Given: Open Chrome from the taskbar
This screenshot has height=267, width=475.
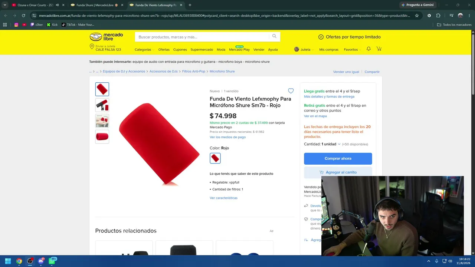Looking at the screenshot, I should pos(19,261).
